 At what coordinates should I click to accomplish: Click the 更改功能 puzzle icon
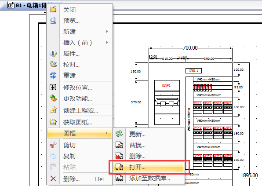[x=53, y=98]
